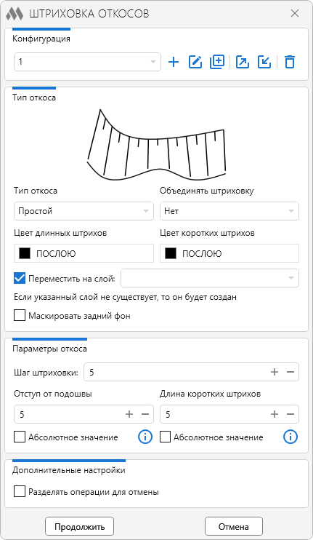Increase Шаг штриховки with plus stepper
Viewport: 313px width, 540px height.
[275, 372]
